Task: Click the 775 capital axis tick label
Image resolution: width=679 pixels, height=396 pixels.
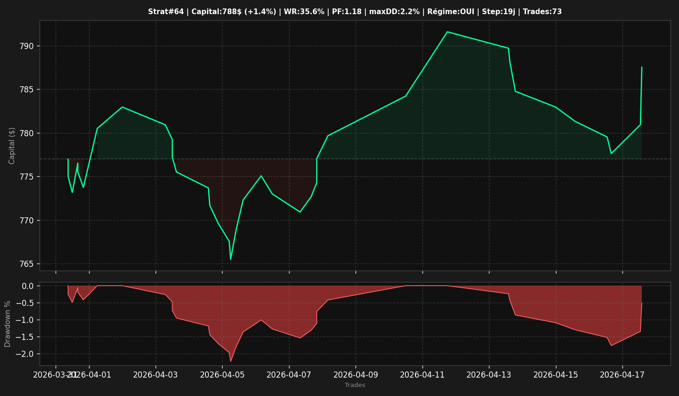Action: 26,177
